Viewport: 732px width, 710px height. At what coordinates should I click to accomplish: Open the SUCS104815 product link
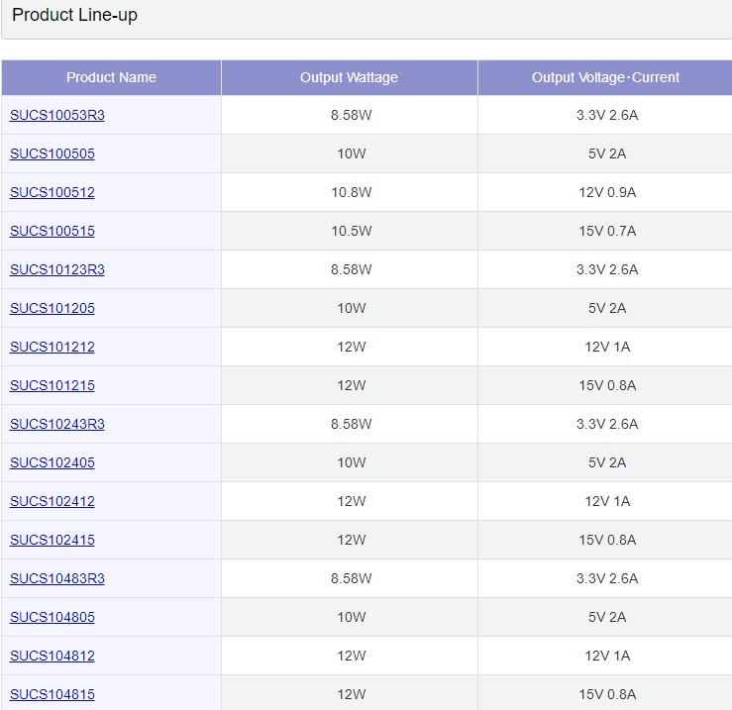coord(52,694)
